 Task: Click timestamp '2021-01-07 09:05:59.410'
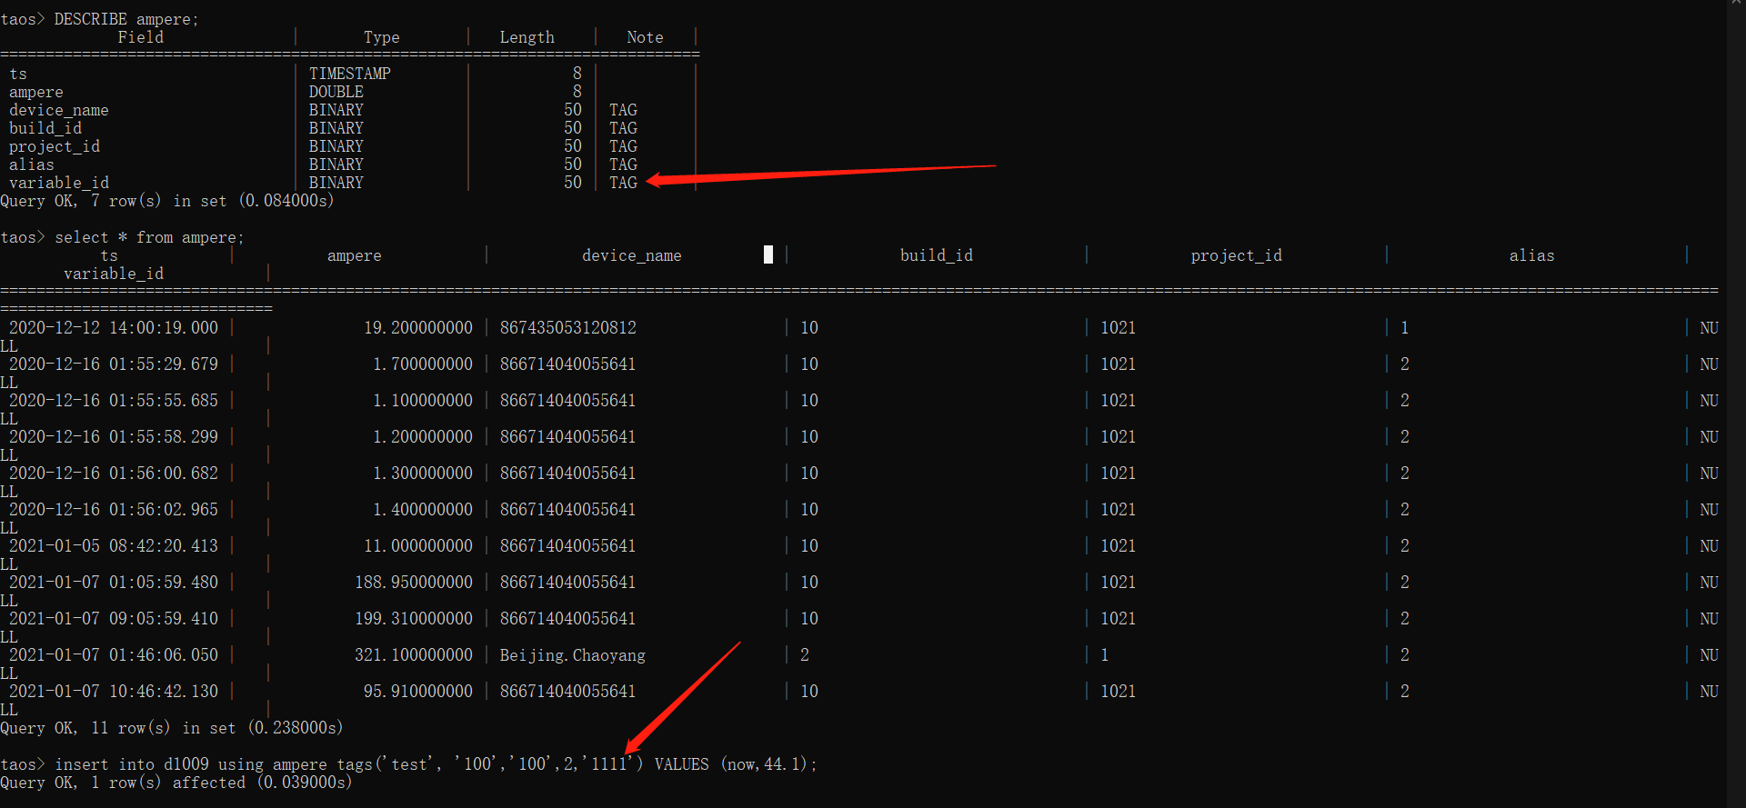(114, 619)
